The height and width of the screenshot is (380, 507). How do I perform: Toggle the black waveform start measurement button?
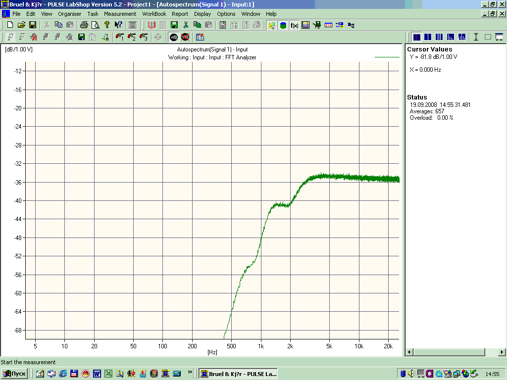coord(174,37)
